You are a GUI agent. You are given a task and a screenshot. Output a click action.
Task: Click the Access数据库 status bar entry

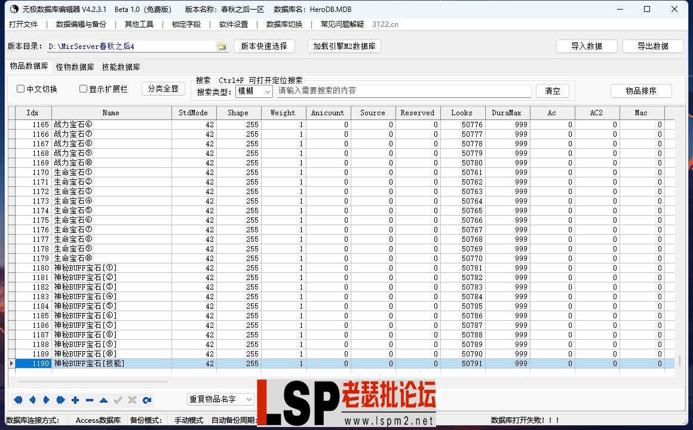pos(98,420)
